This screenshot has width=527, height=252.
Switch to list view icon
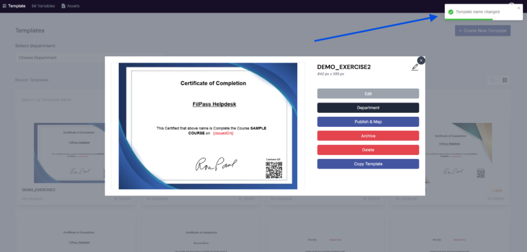point(493,80)
